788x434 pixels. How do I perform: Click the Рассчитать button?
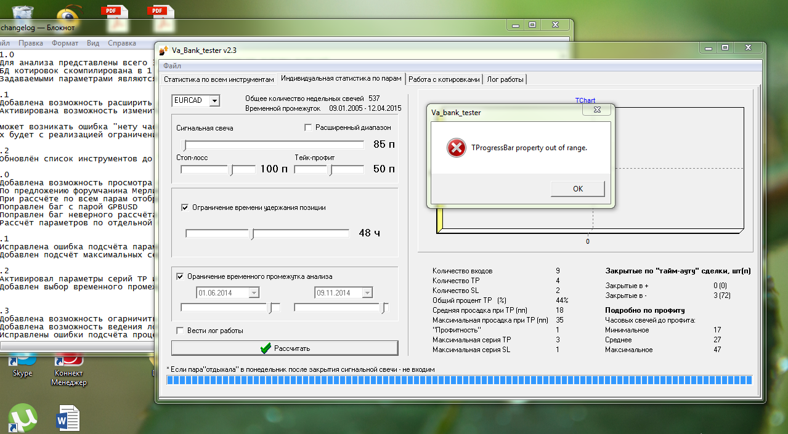tap(285, 348)
